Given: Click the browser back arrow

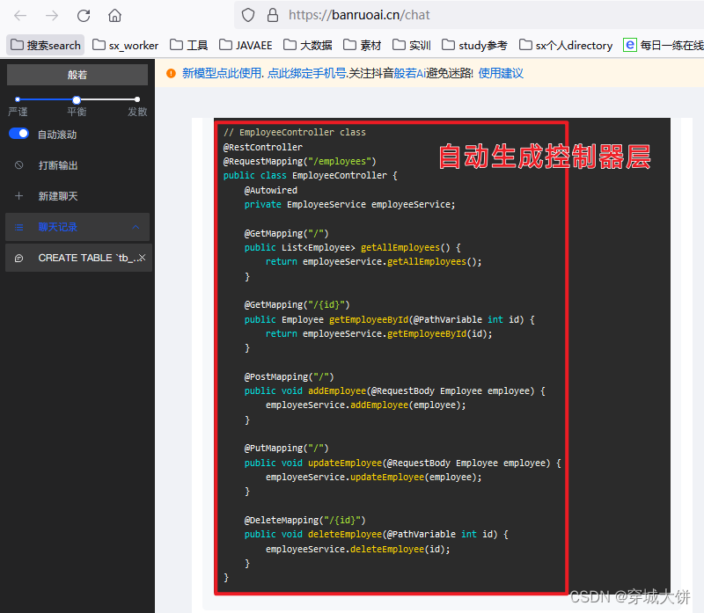Looking at the screenshot, I should click(x=20, y=16).
